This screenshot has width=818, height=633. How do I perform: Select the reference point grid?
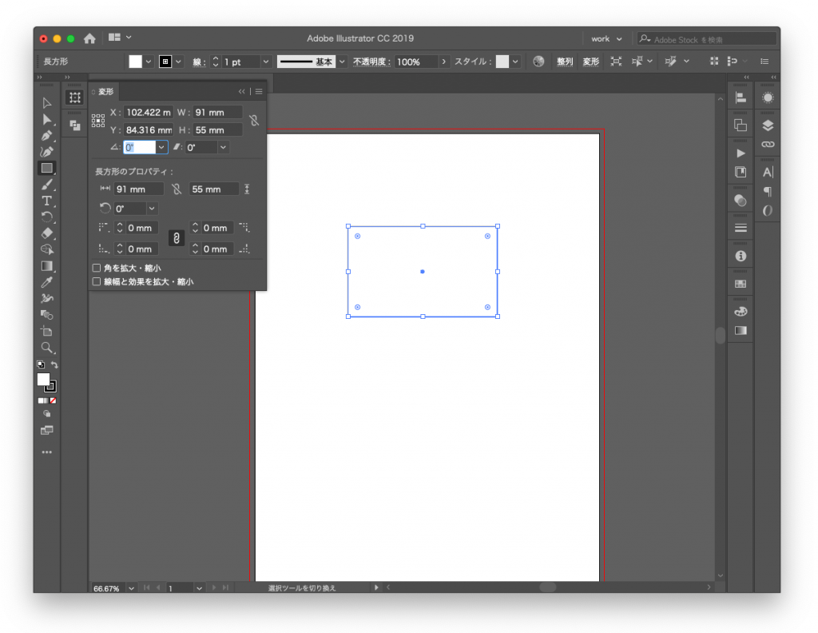98,121
